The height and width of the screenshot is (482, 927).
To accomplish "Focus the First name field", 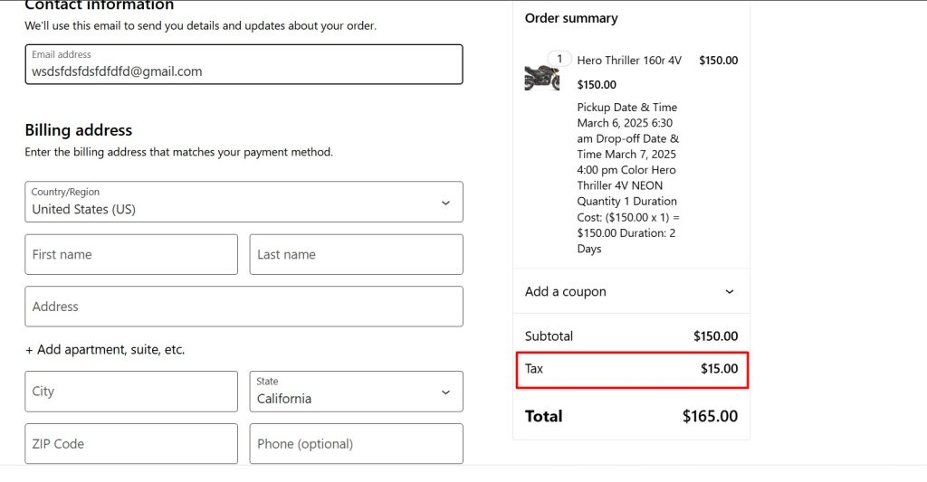I will pos(131,255).
